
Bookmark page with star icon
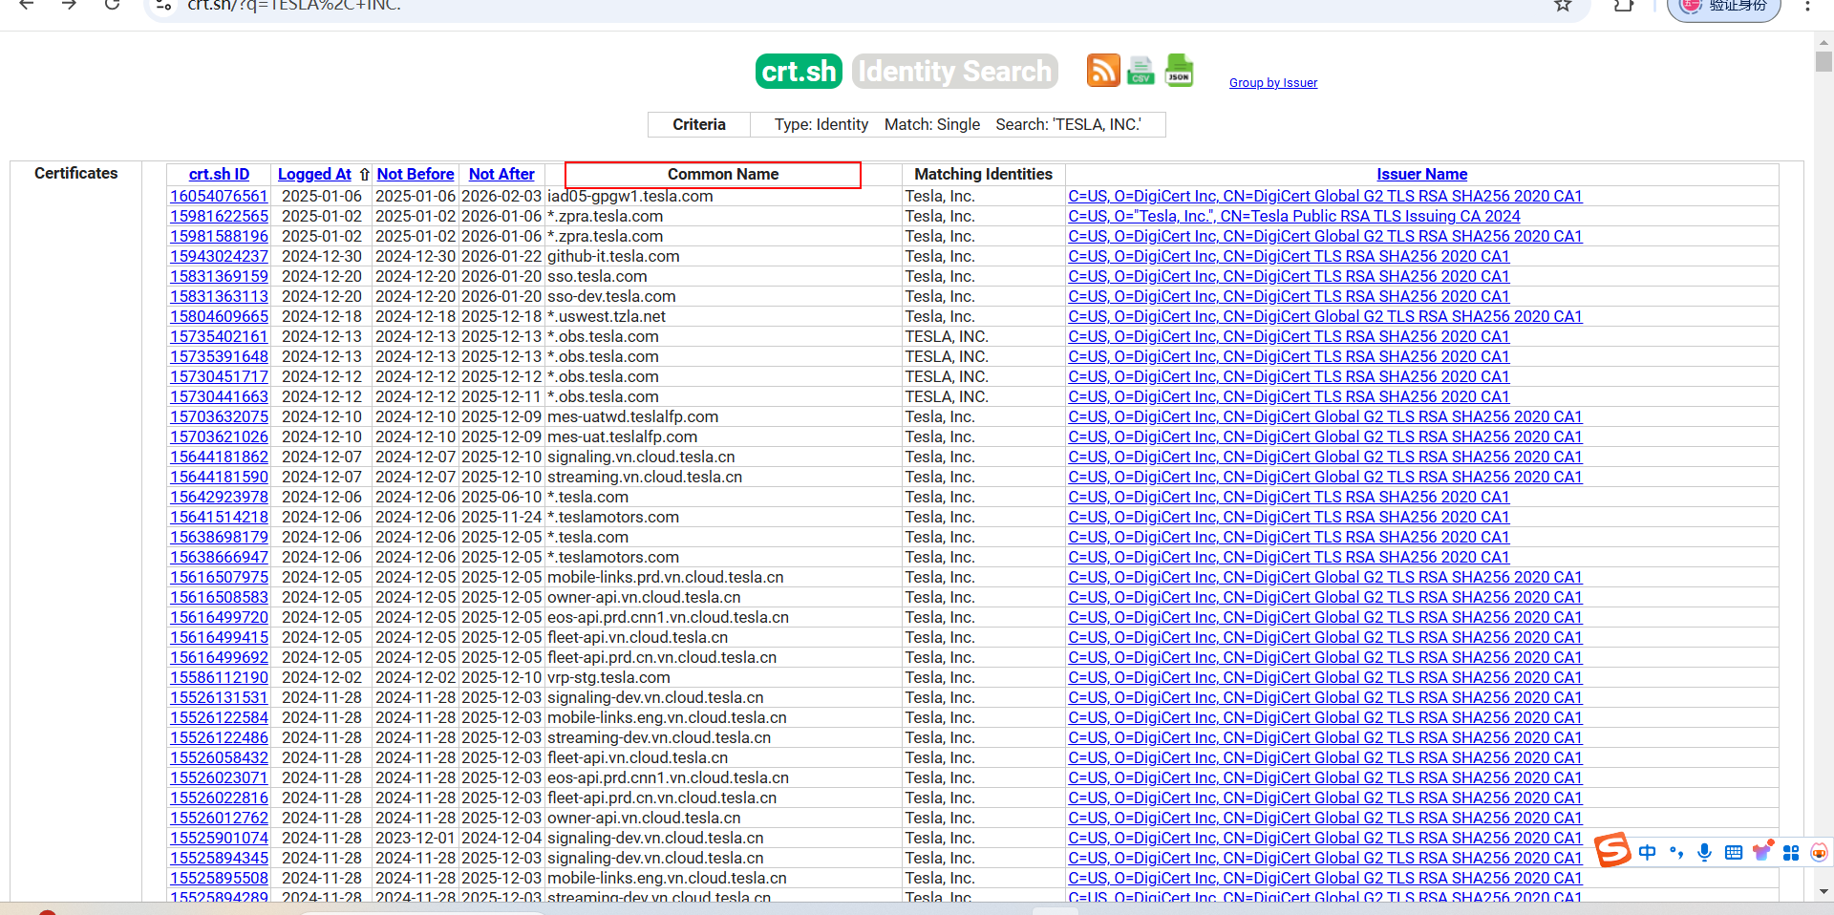1563,5
